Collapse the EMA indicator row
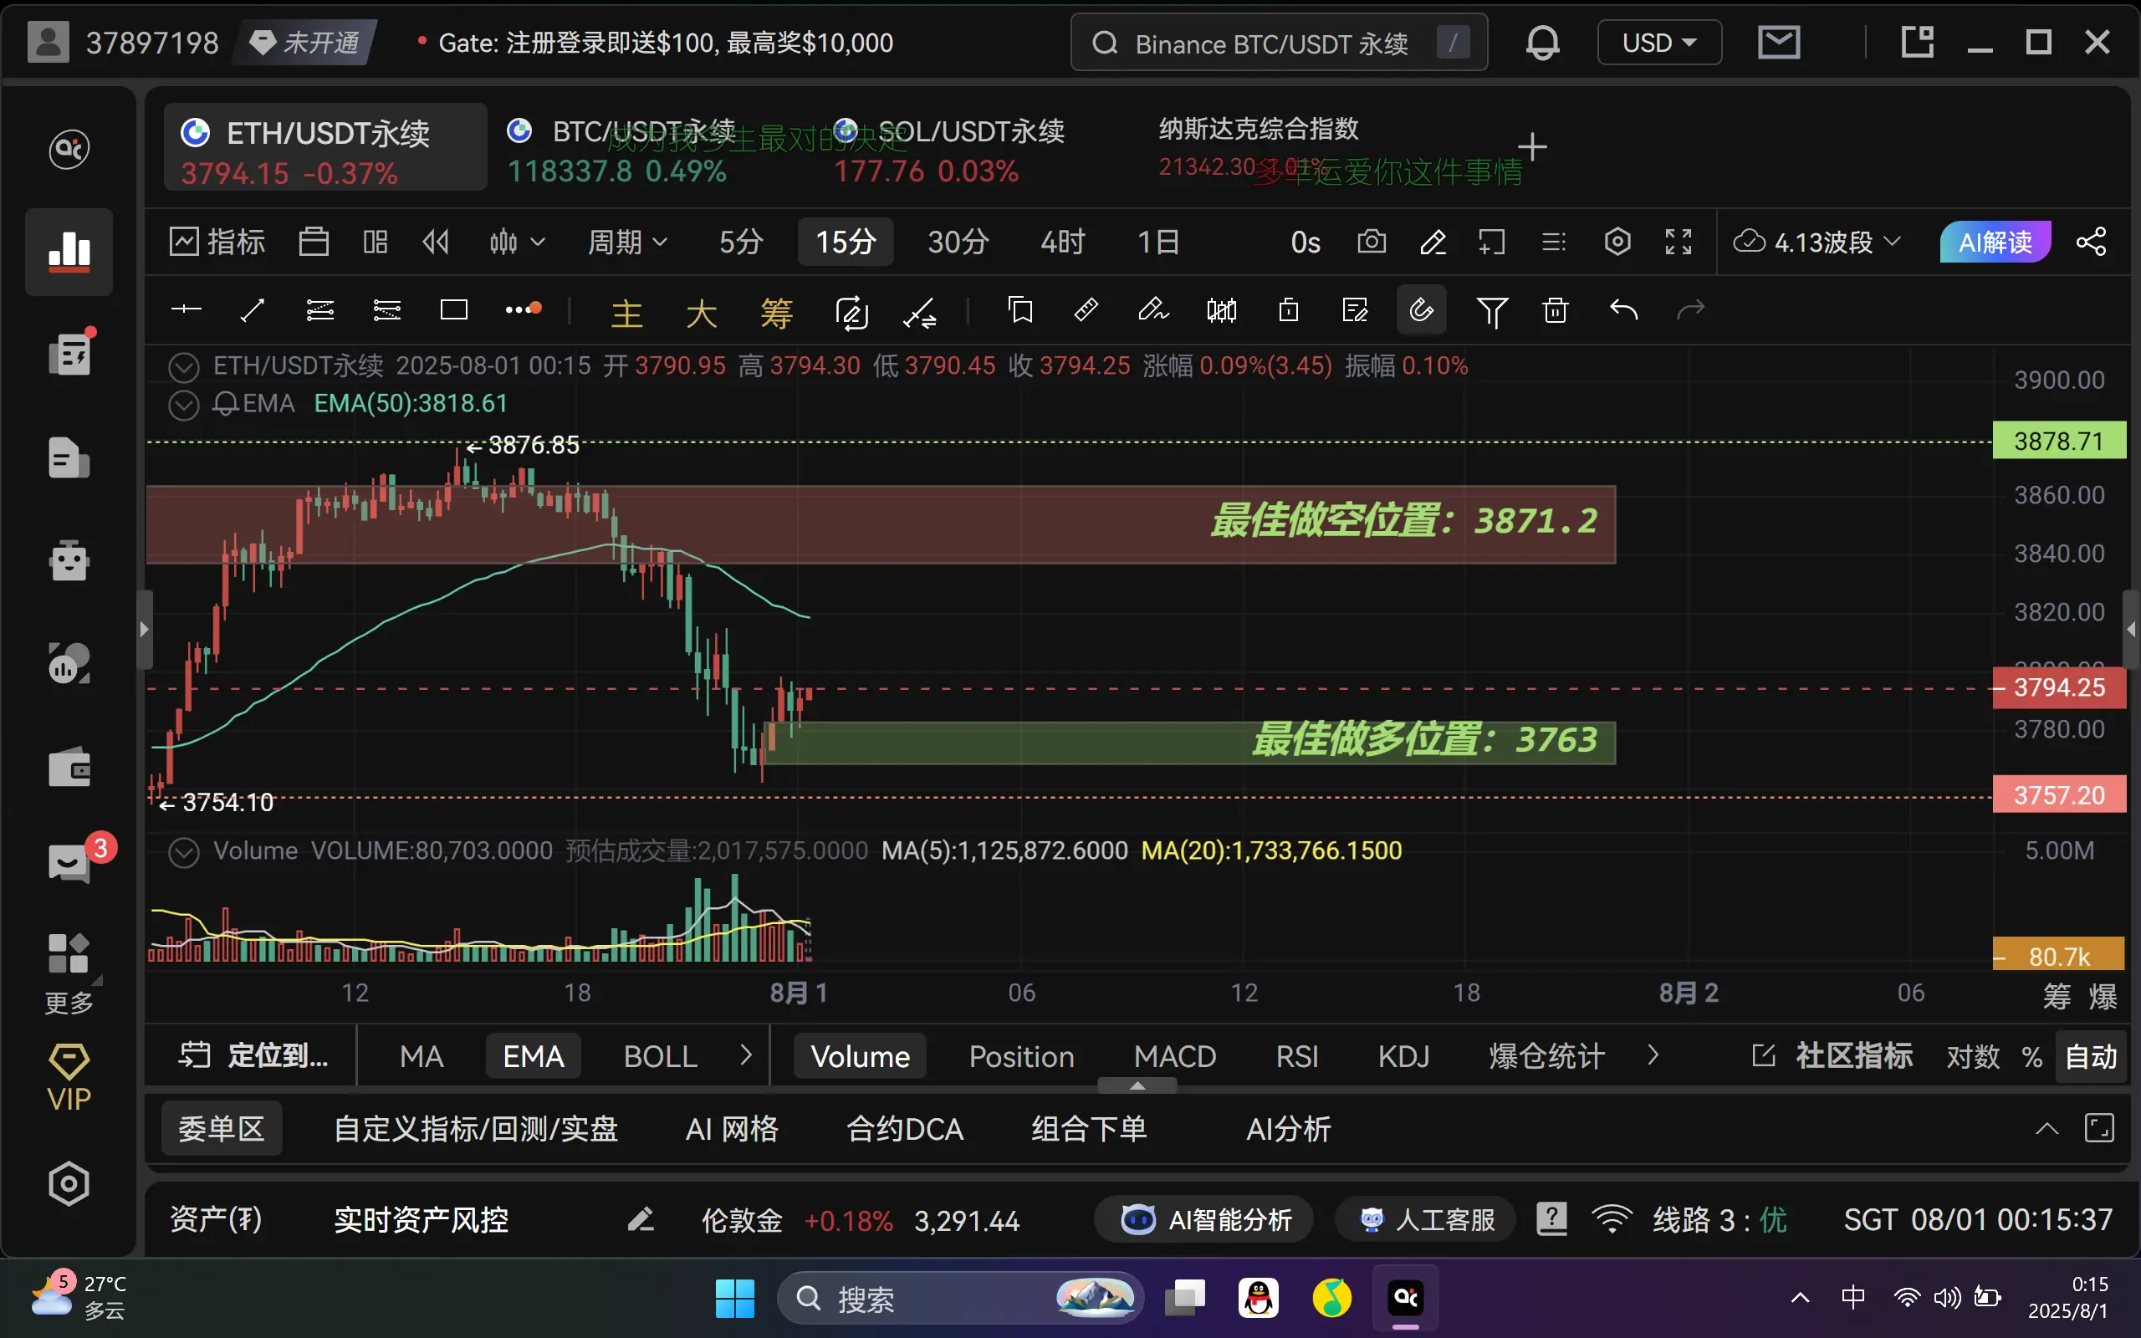This screenshot has height=1338, width=2141. (184, 405)
